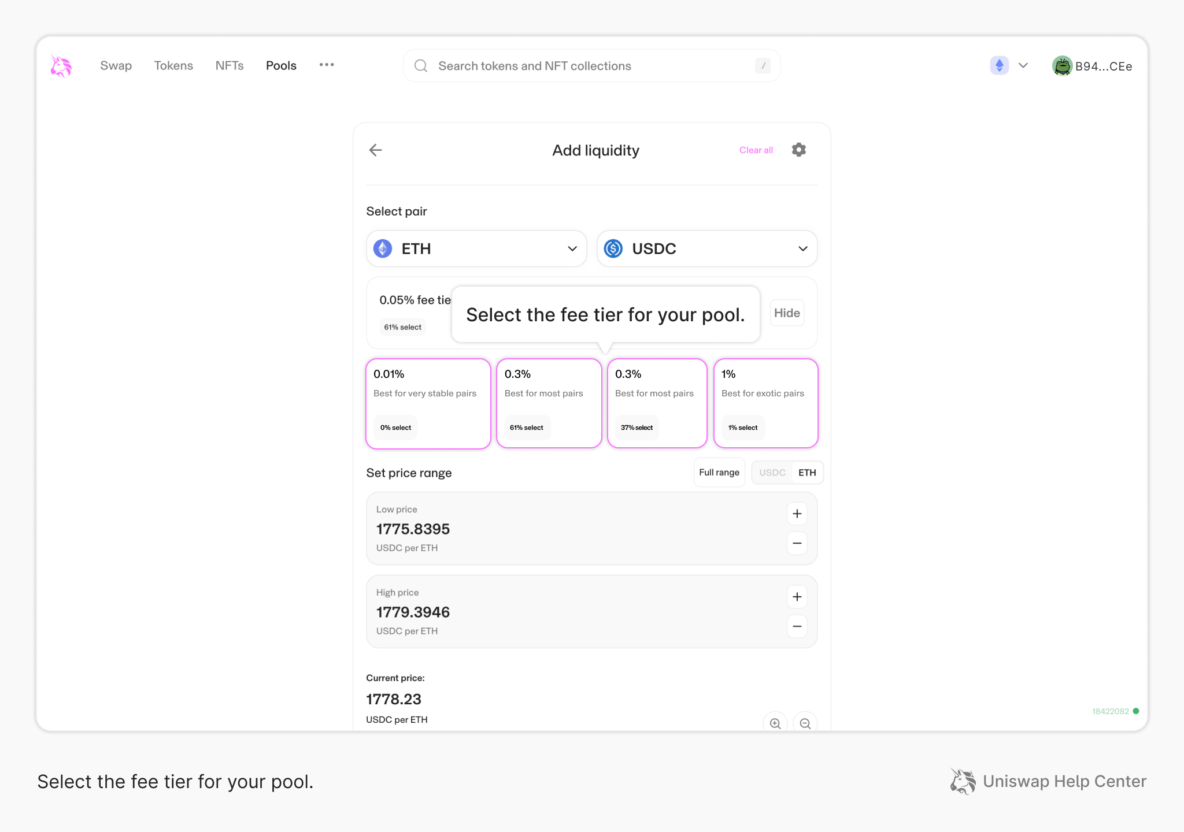Click the Full range button
The image size is (1184, 832).
[719, 472]
